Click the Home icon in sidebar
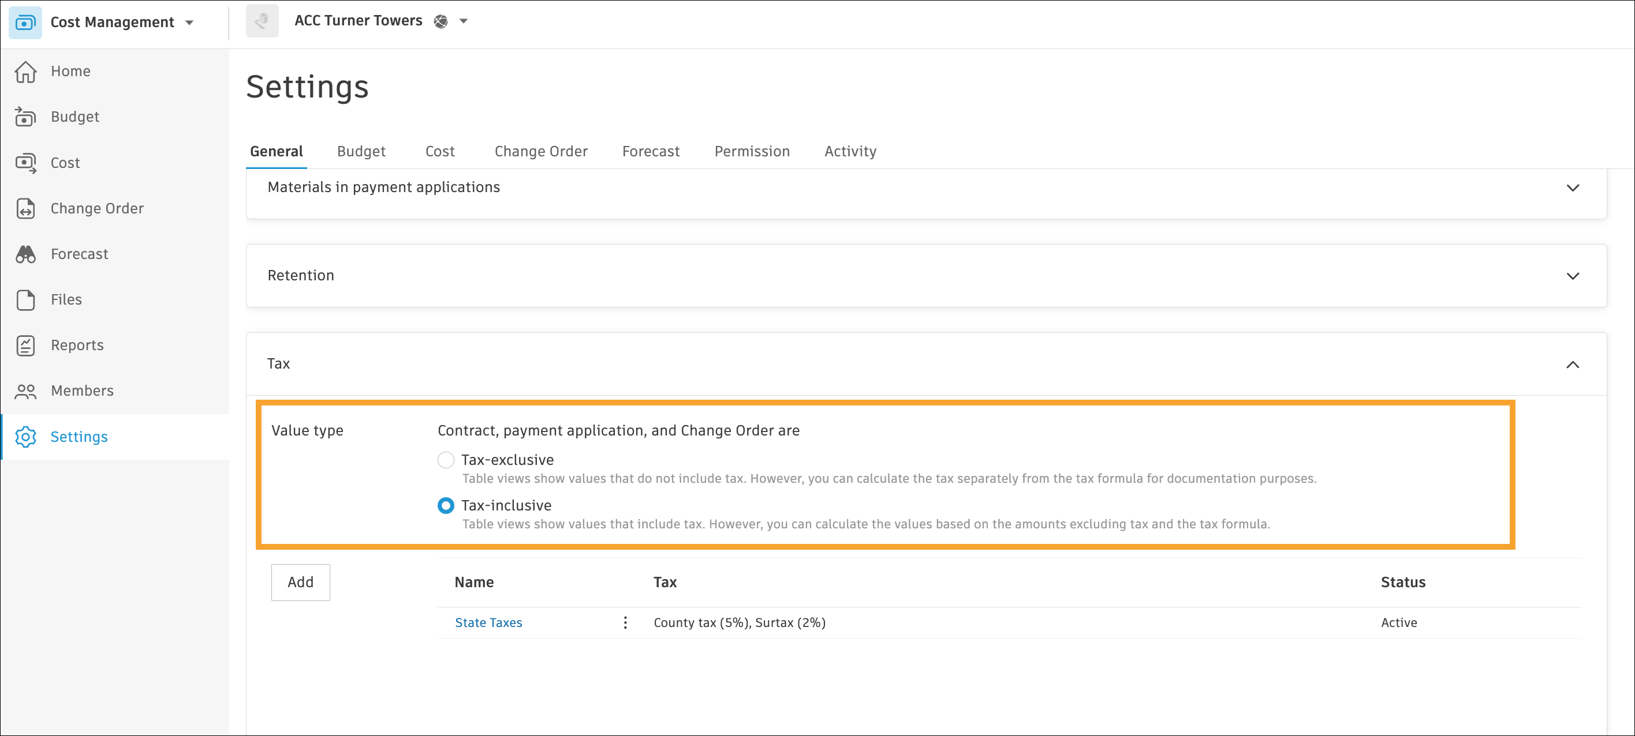Viewport: 1635px width, 736px height. point(25,71)
